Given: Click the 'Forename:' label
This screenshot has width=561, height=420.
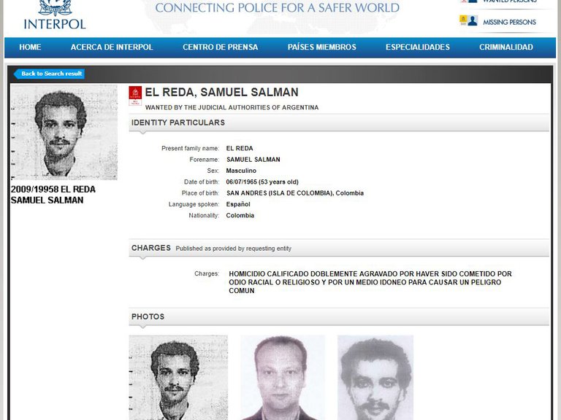Looking at the screenshot, I should tap(204, 160).
